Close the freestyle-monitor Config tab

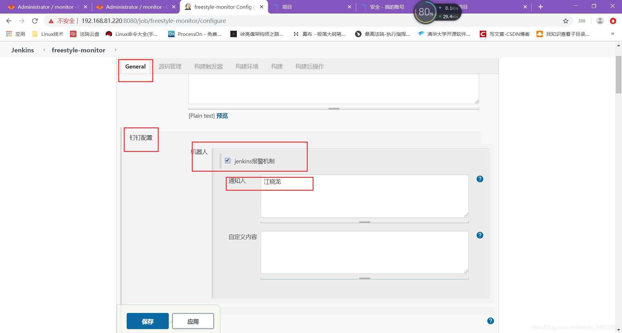pyautogui.click(x=261, y=7)
